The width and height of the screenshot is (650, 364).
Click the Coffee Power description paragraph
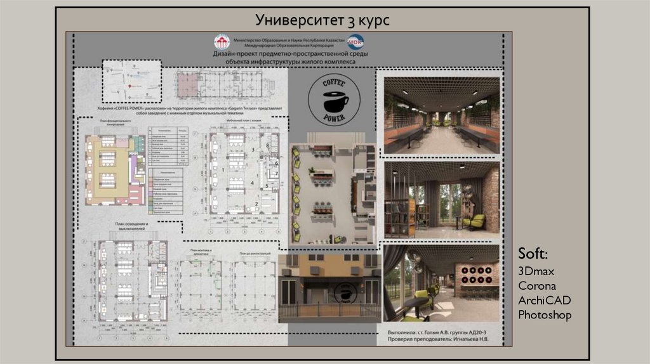pyautogui.click(x=190, y=110)
